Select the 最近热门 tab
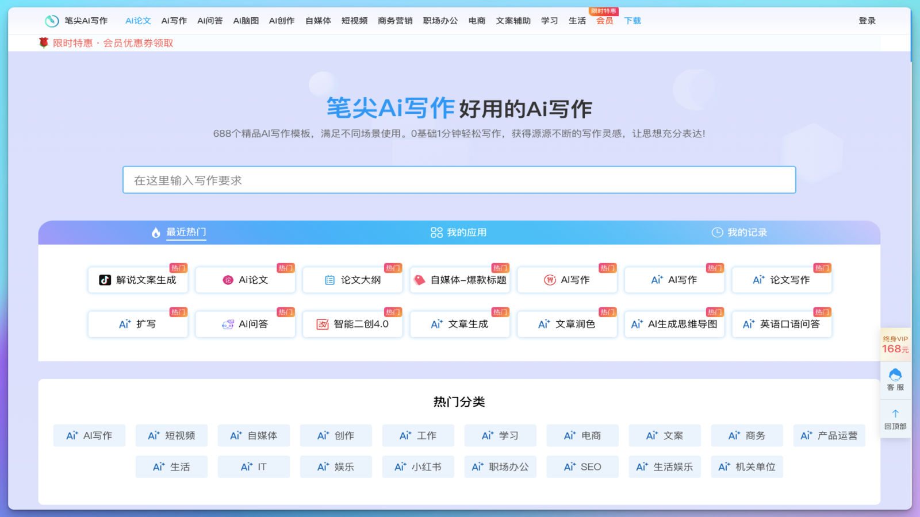 tap(179, 233)
